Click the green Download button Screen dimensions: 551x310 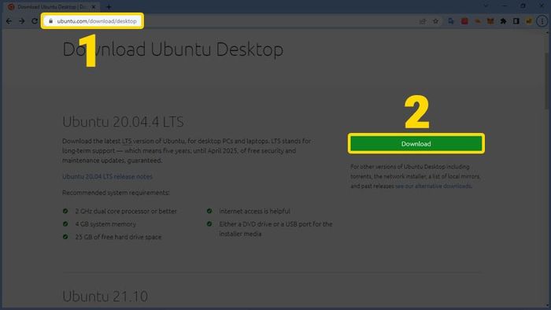point(416,143)
